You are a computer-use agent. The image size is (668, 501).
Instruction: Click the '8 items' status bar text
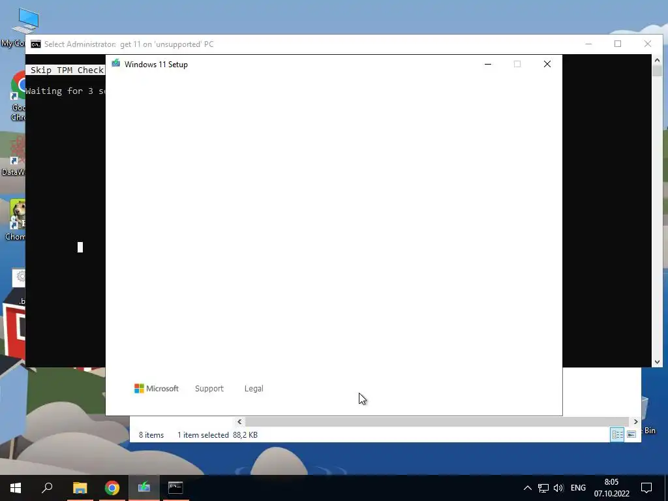151,435
